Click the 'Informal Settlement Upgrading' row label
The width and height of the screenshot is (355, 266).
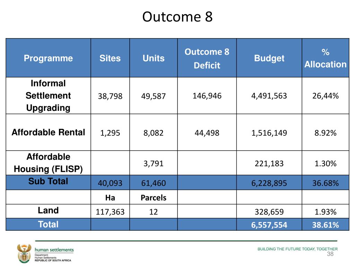tap(48, 96)
